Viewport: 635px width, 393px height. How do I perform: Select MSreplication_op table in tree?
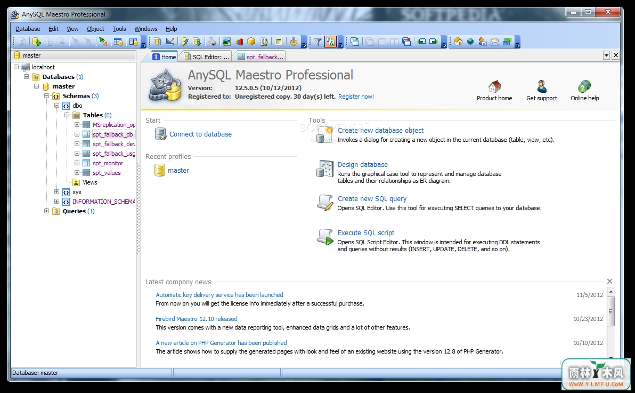pos(113,124)
